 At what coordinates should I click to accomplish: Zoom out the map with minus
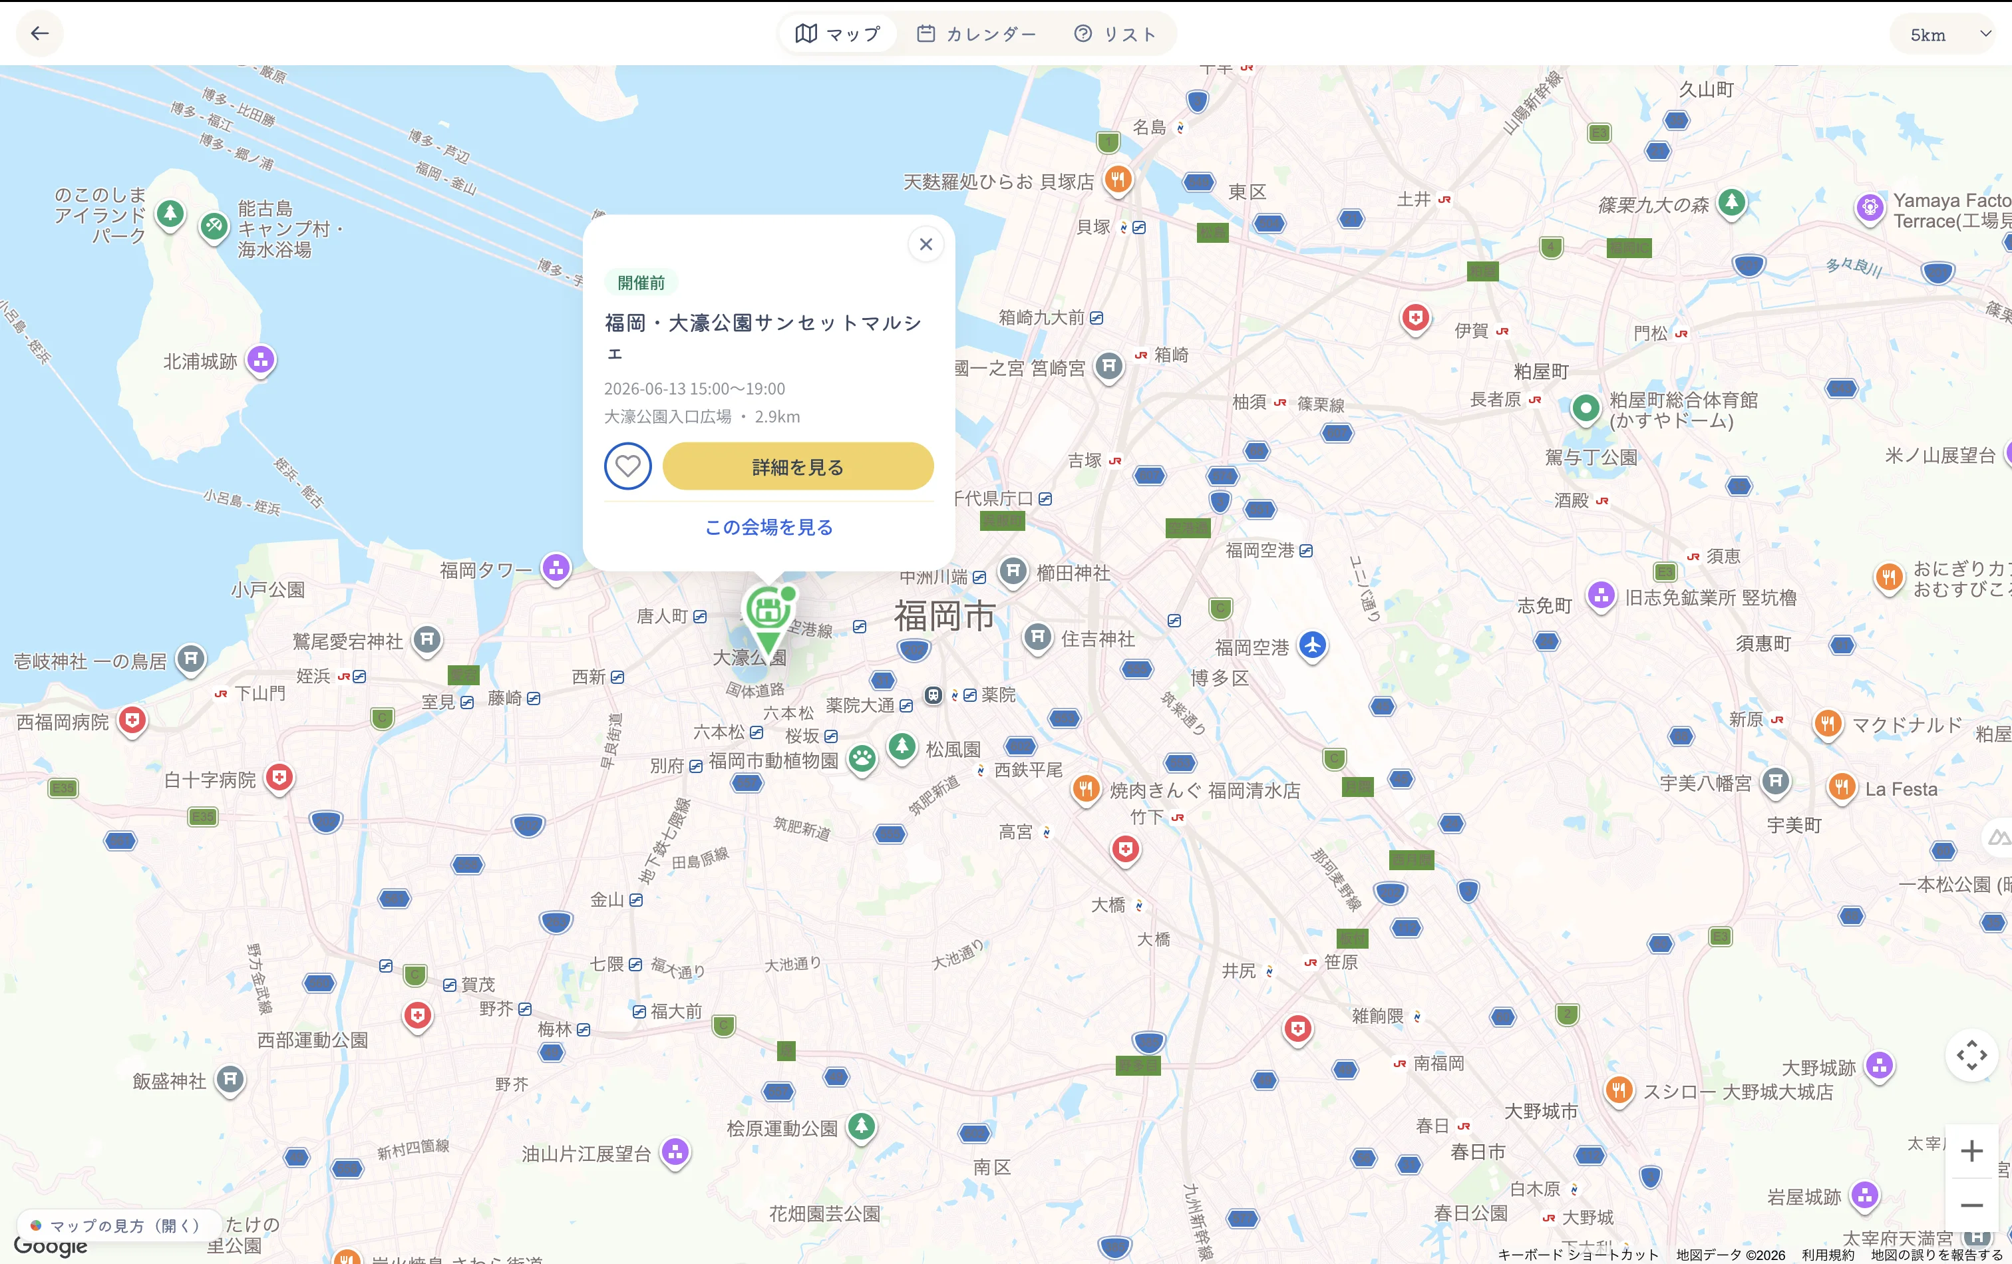pyautogui.click(x=1971, y=1205)
